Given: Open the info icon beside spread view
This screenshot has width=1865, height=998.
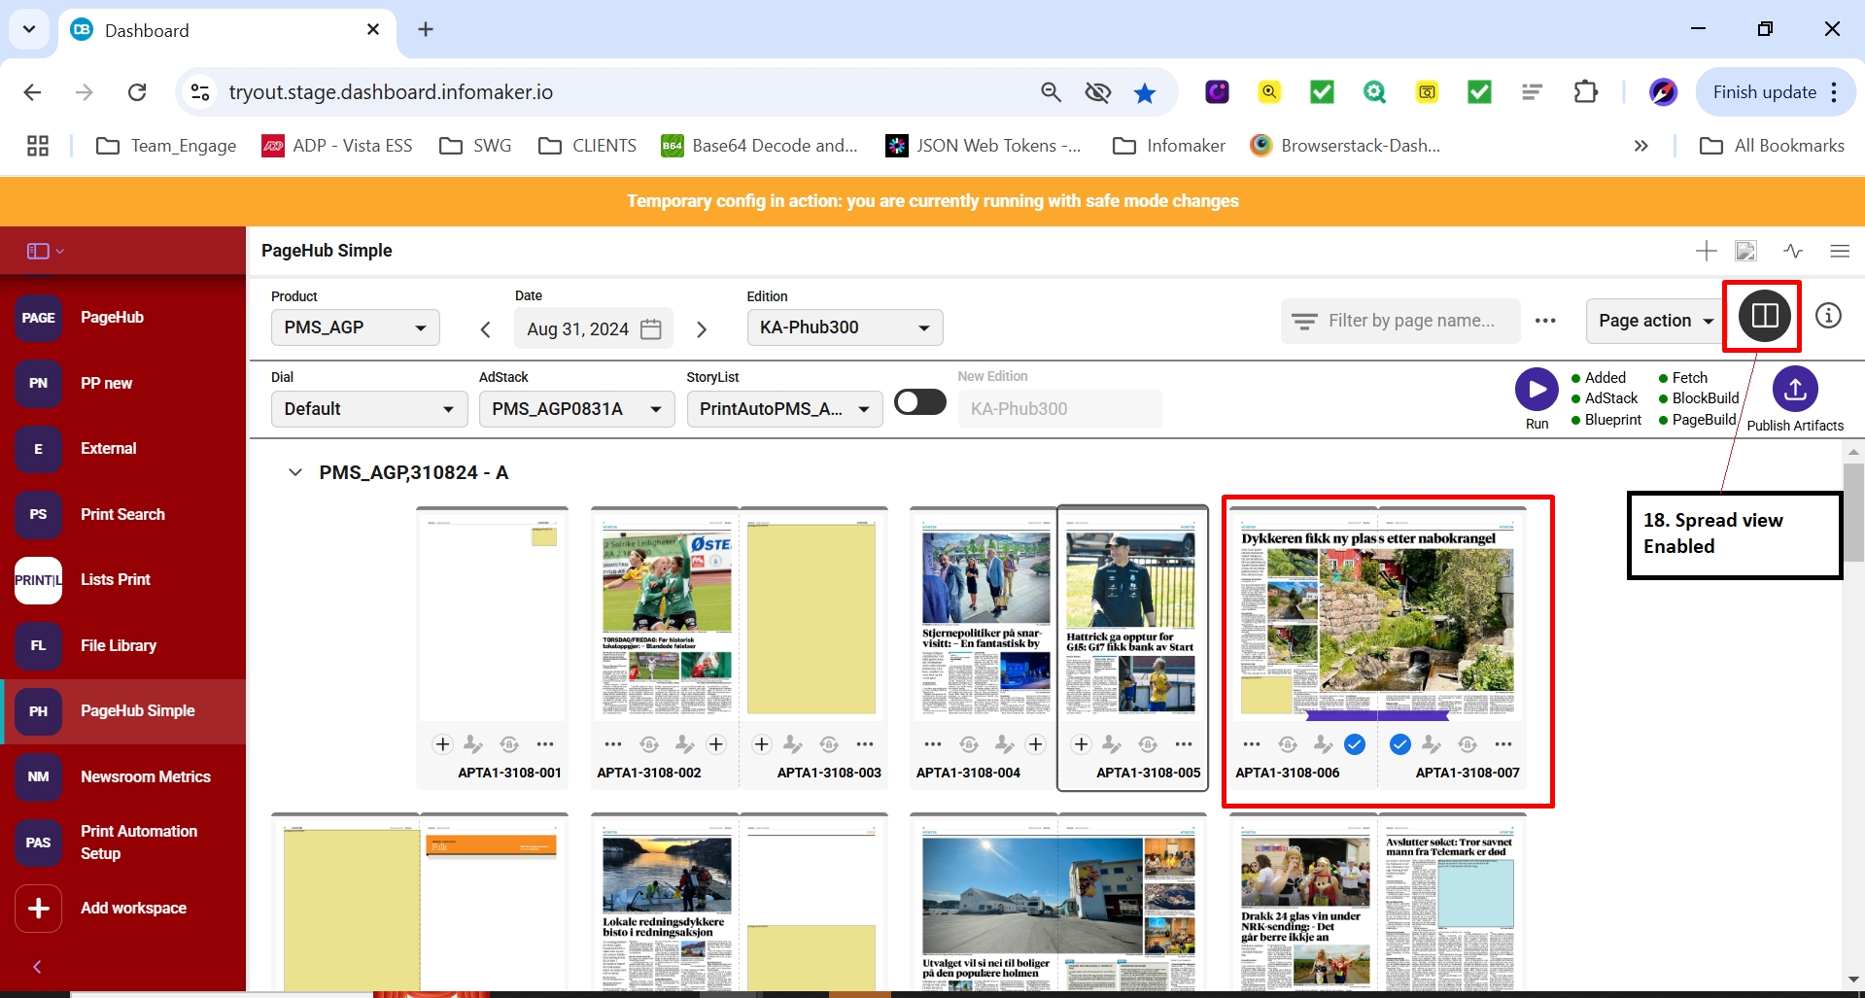Looking at the screenshot, I should (x=1828, y=316).
